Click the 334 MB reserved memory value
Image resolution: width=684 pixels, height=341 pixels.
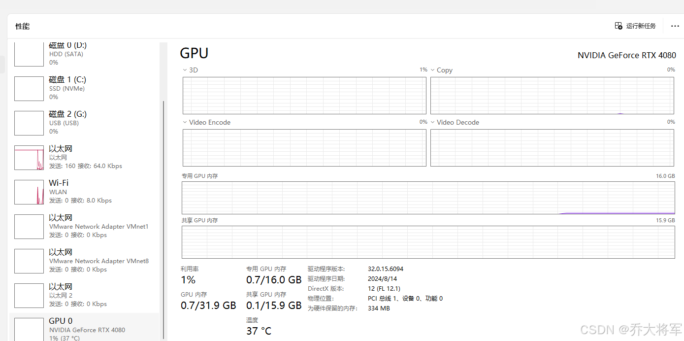click(x=379, y=308)
